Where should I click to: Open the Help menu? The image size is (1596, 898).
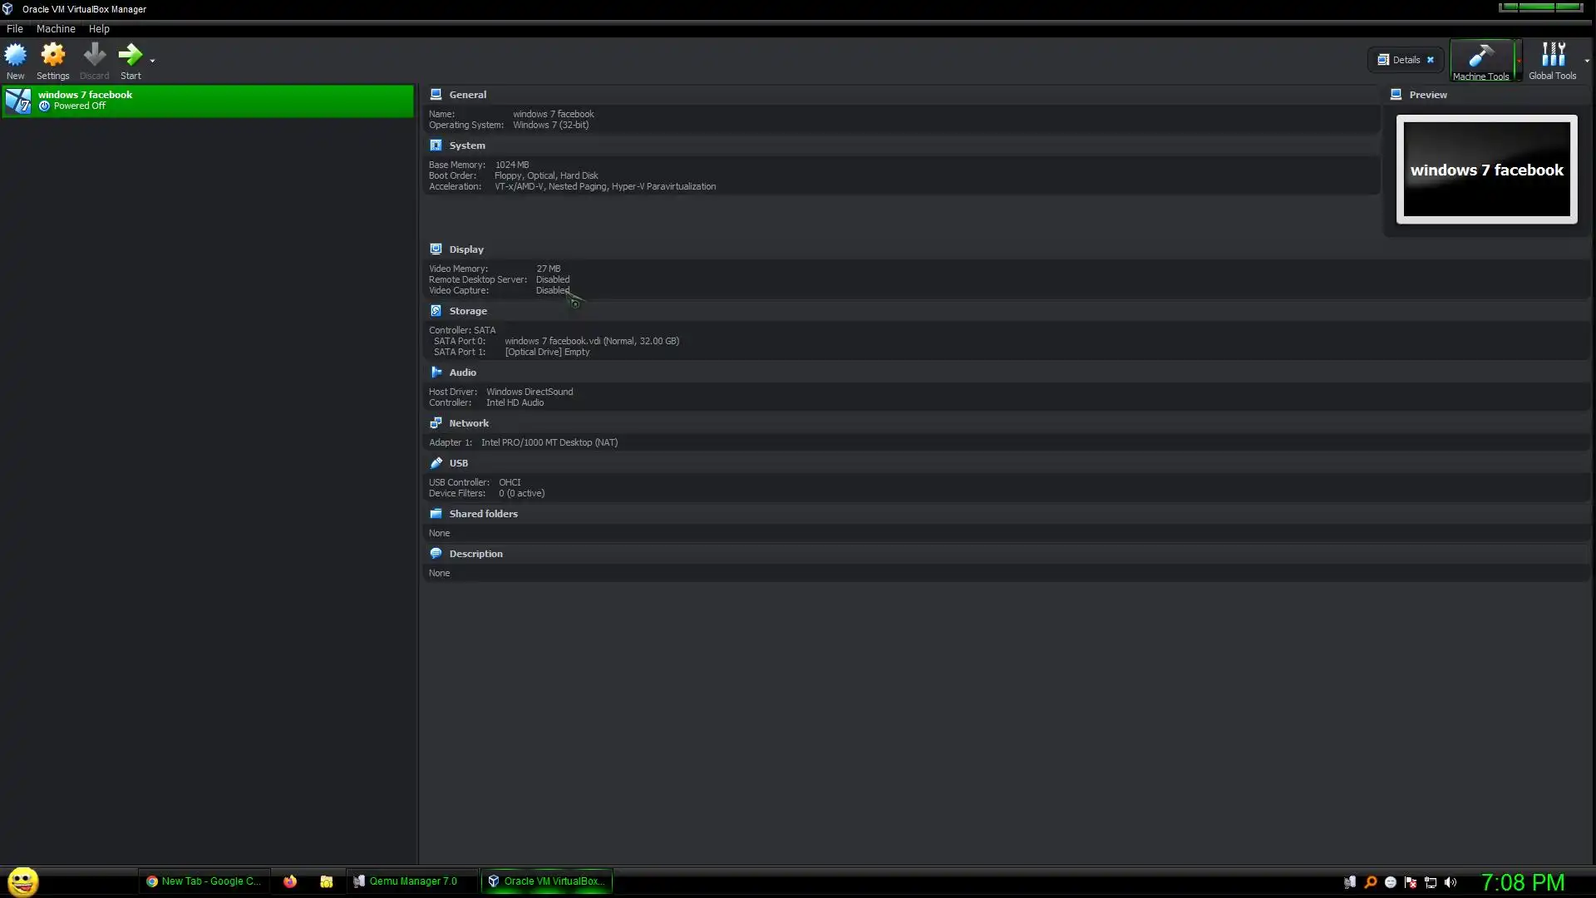pyautogui.click(x=99, y=28)
